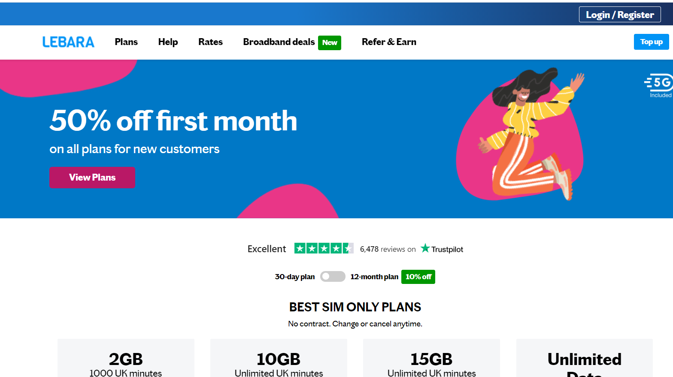This screenshot has width=673, height=377.
Task: Click the Trustpilot star logo
Action: tap(425, 248)
